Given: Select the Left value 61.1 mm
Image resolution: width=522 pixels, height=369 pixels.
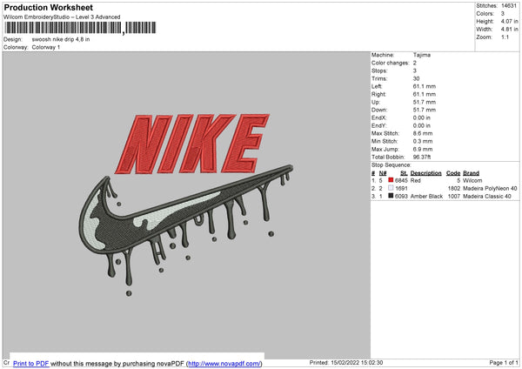Looking at the screenshot, I should coord(425,86).
